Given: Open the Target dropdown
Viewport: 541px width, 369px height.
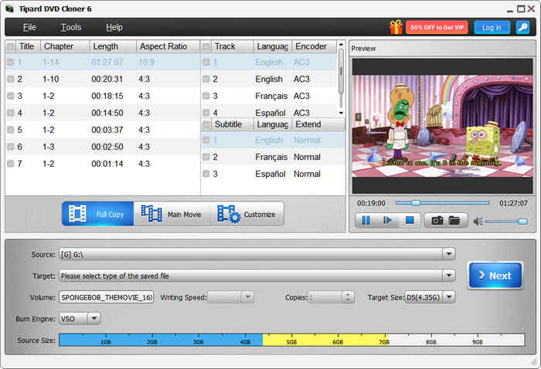Looking at the screenshot, I should (448, 276).
